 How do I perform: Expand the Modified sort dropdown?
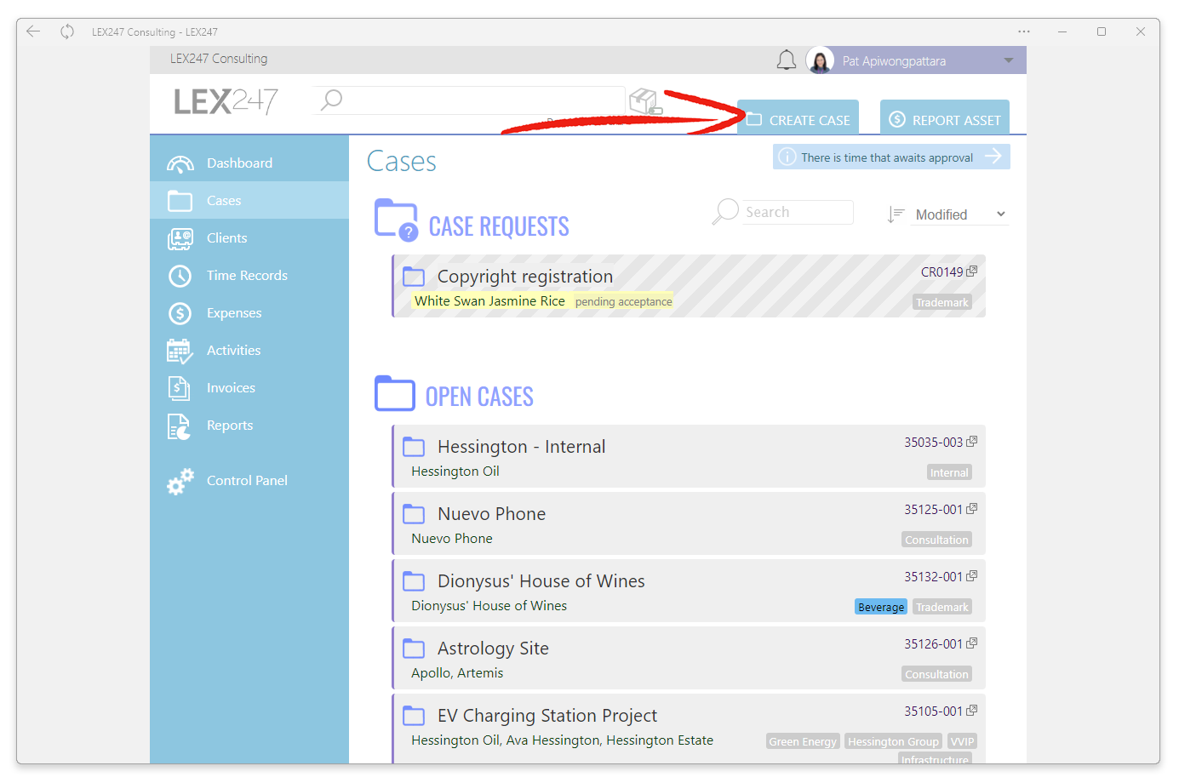coord(960,214)
